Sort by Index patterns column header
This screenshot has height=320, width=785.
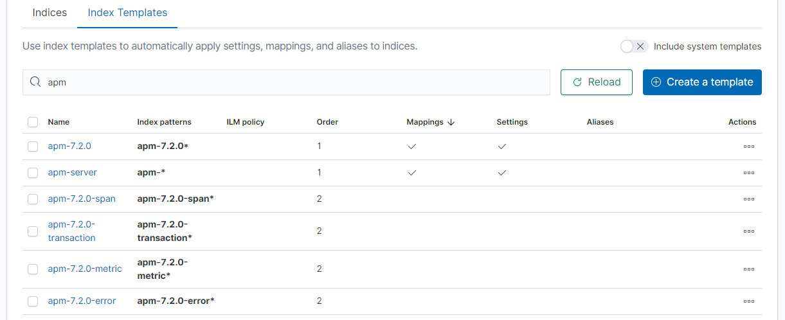click(x=164, y=122)
